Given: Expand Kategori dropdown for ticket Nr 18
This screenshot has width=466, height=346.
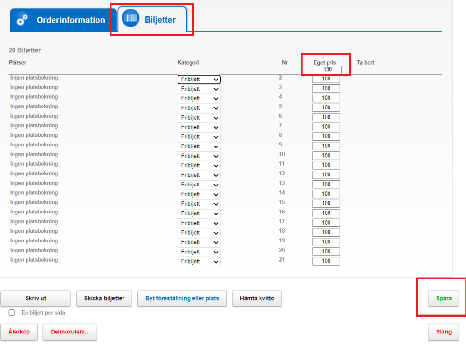Looking at the screenshot, I should pyautogui.click(x=199, y=233).
